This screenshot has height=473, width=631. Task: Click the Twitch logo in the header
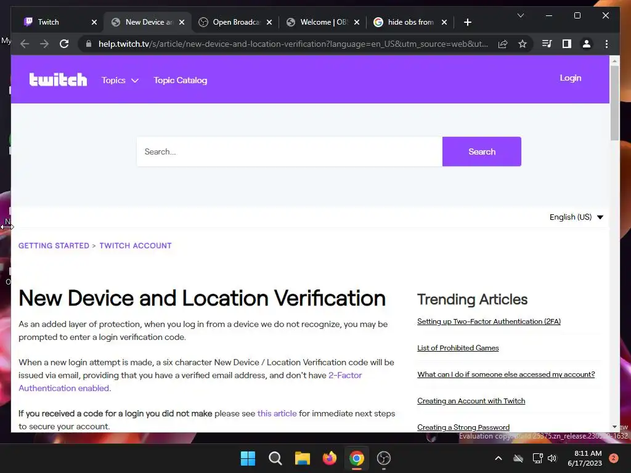click(58, 79)
